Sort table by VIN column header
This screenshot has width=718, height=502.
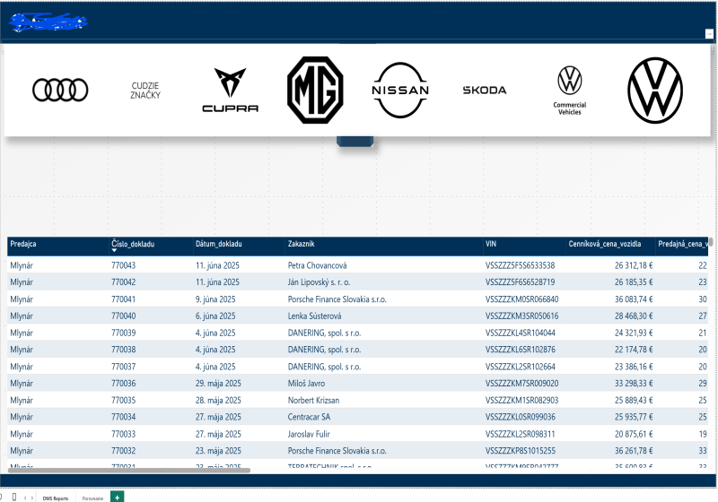[x=491, y=244]
